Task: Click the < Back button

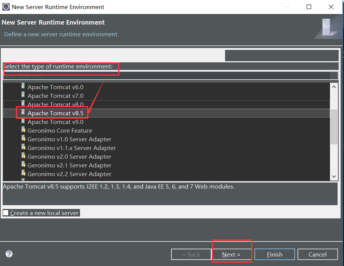Action: (x=191, y=254)
